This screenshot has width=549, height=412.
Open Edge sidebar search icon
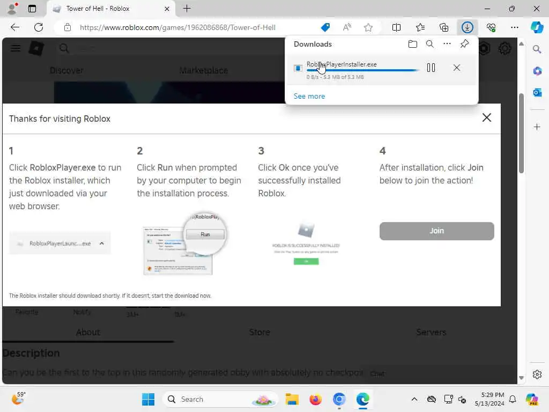point(537,49)
